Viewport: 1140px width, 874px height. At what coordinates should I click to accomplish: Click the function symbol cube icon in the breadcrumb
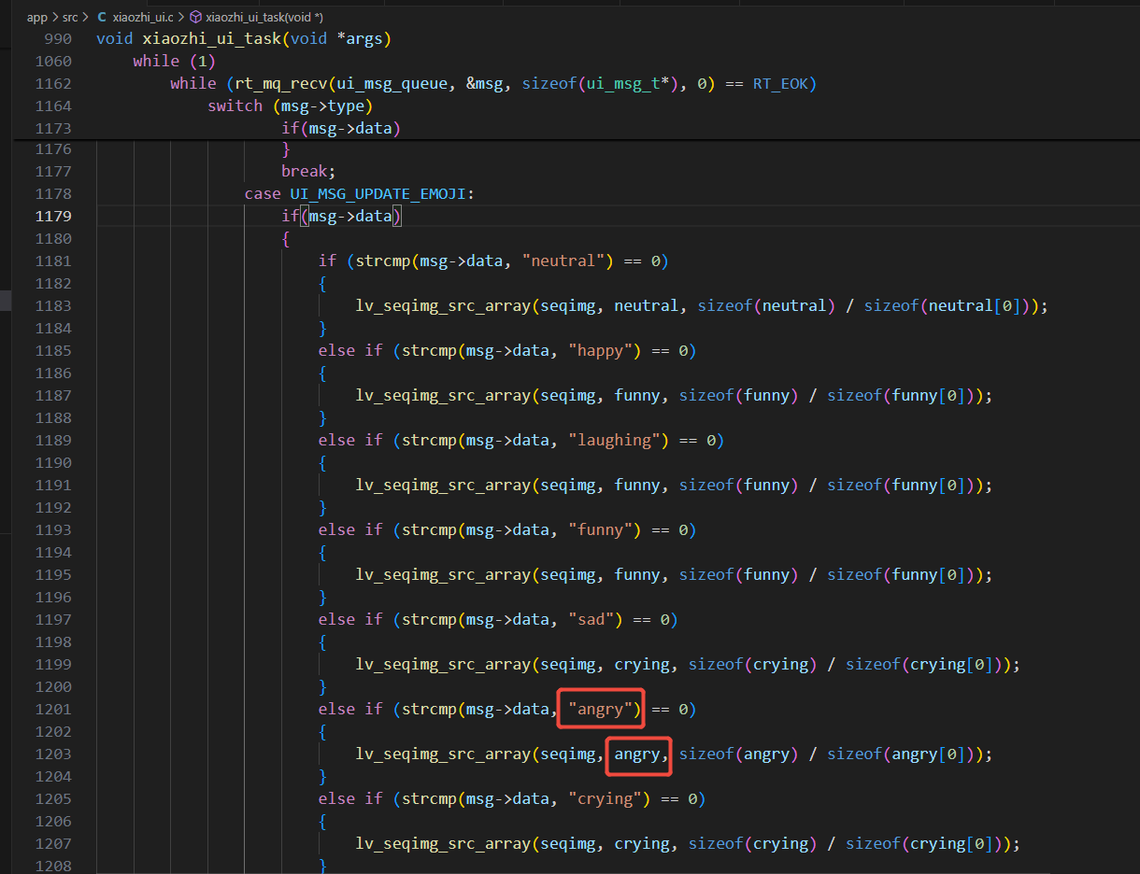pos(195,17)
